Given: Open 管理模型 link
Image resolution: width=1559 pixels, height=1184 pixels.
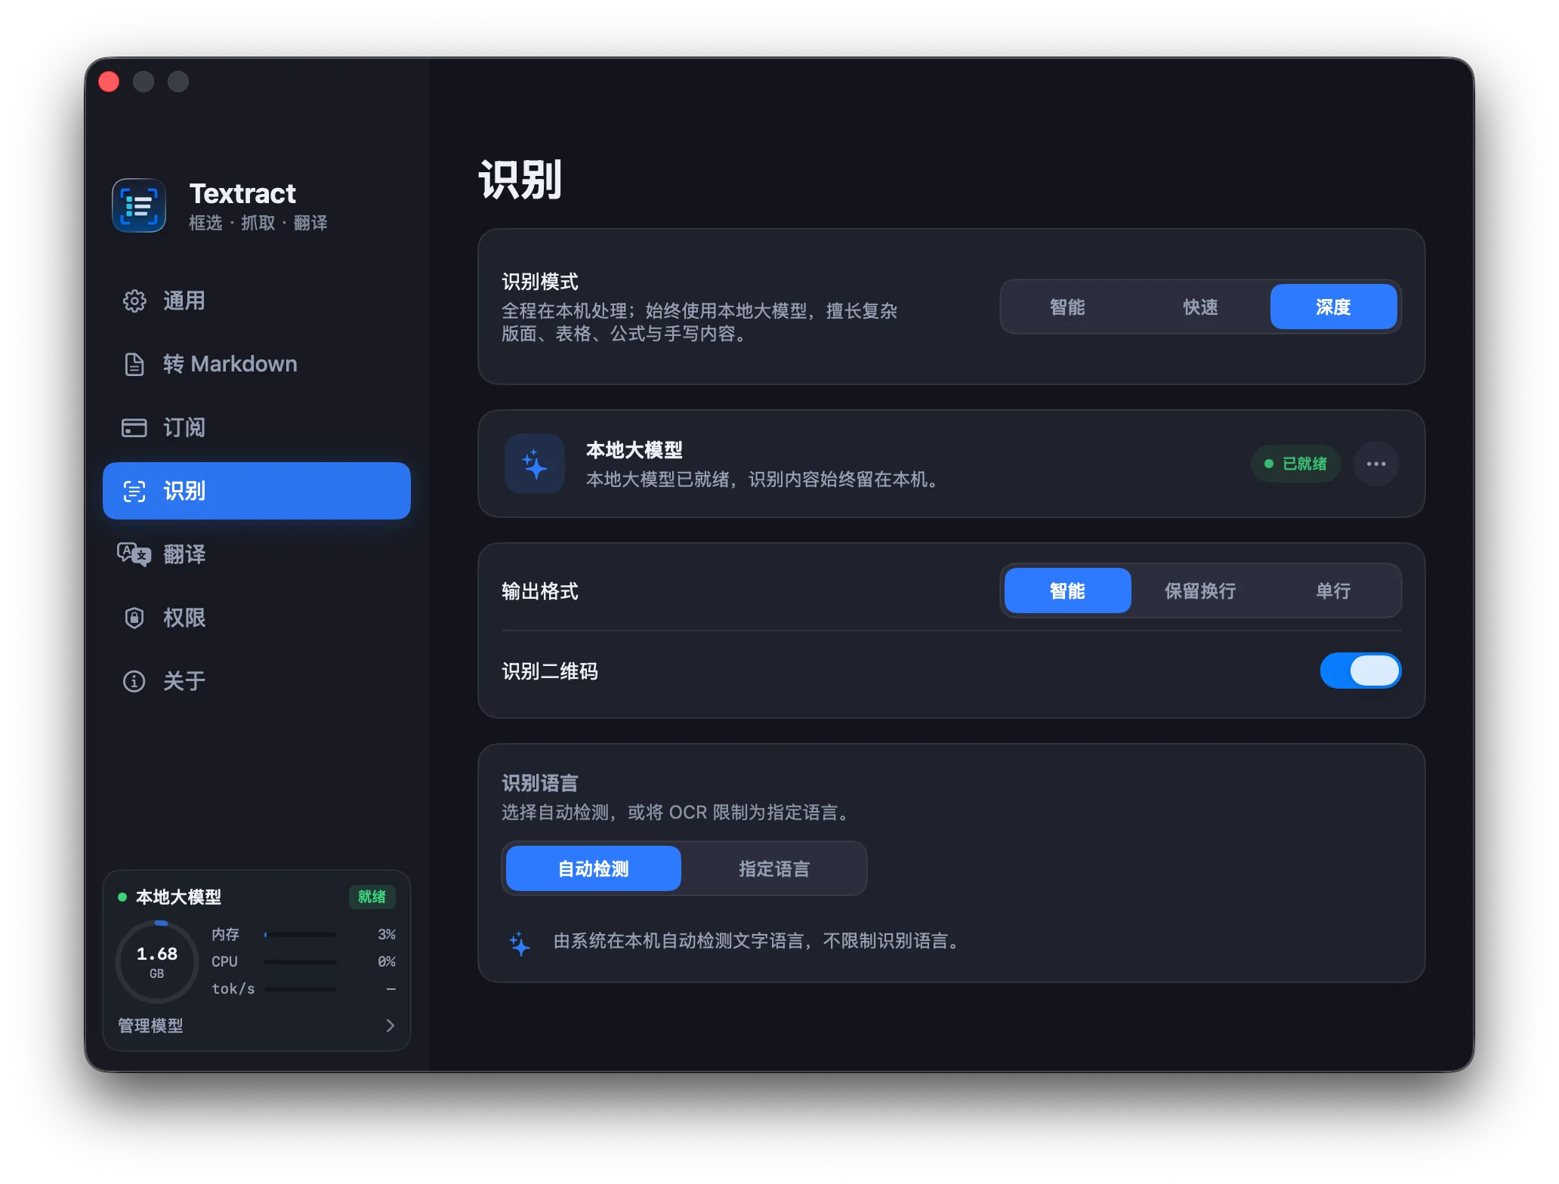Looking at the screenshot, I should point(150,1025).
